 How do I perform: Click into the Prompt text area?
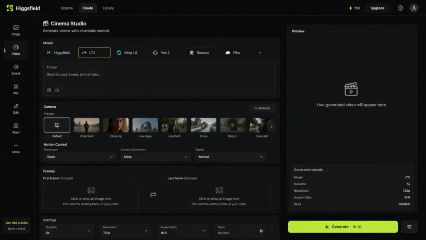click(x=159, y=79)
